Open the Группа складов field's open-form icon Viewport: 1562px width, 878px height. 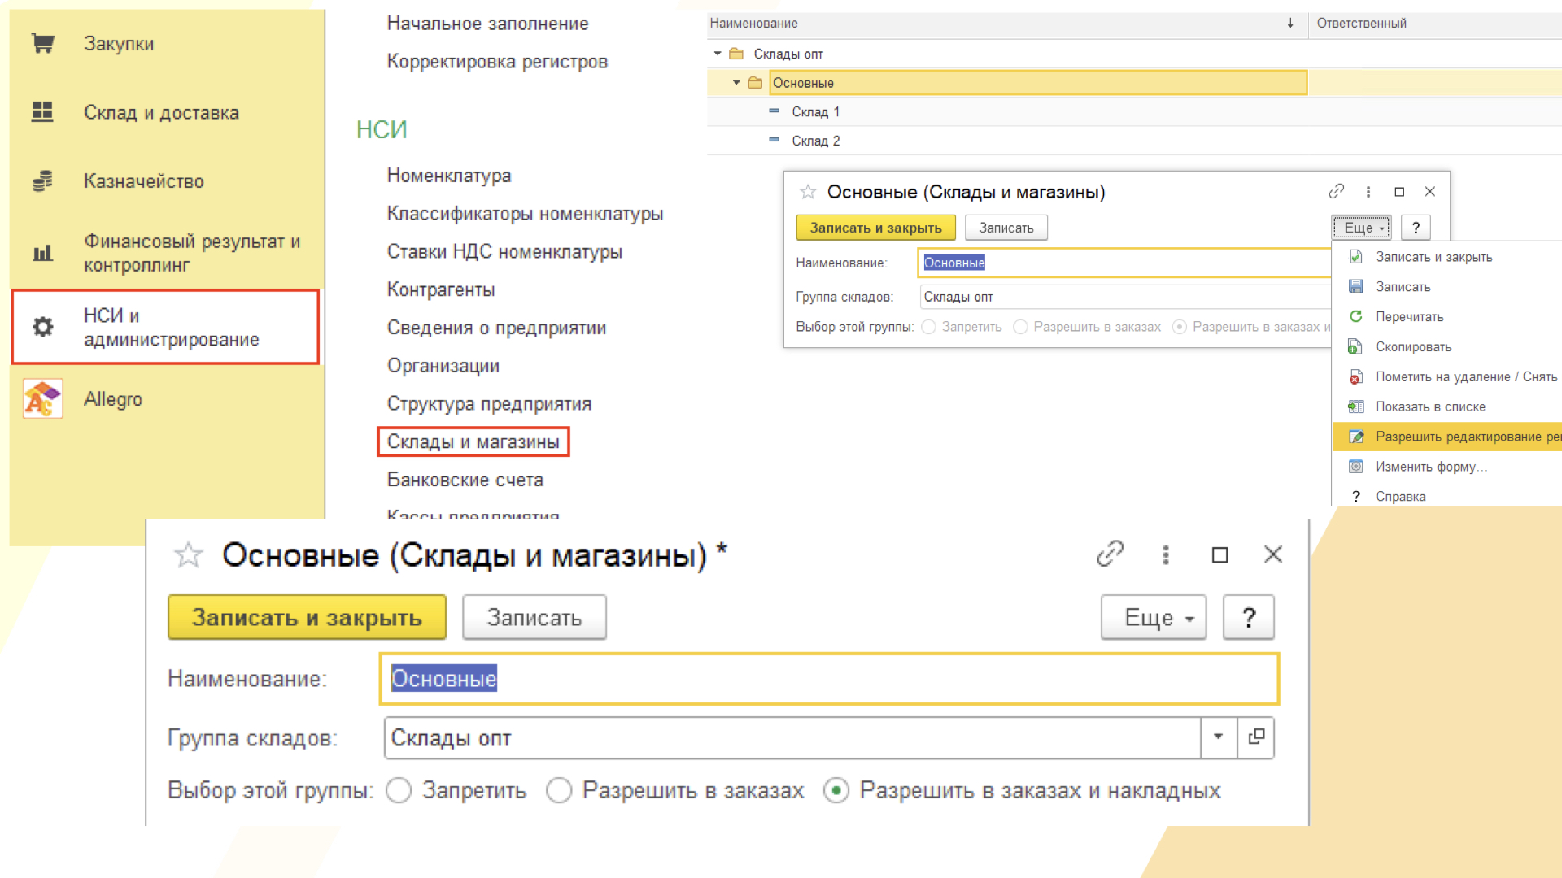(1256, 737)
